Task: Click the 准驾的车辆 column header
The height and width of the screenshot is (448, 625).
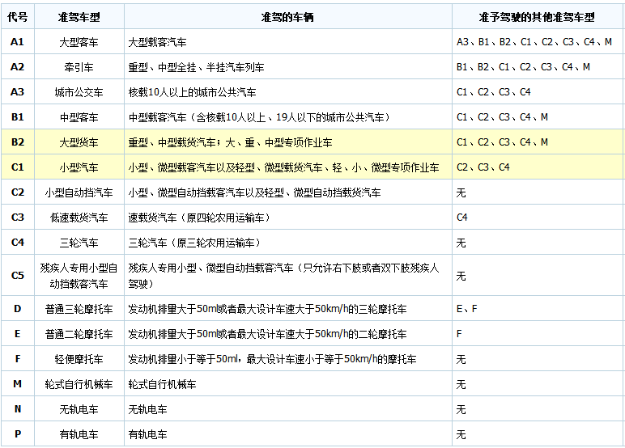Action: (287, 16)
